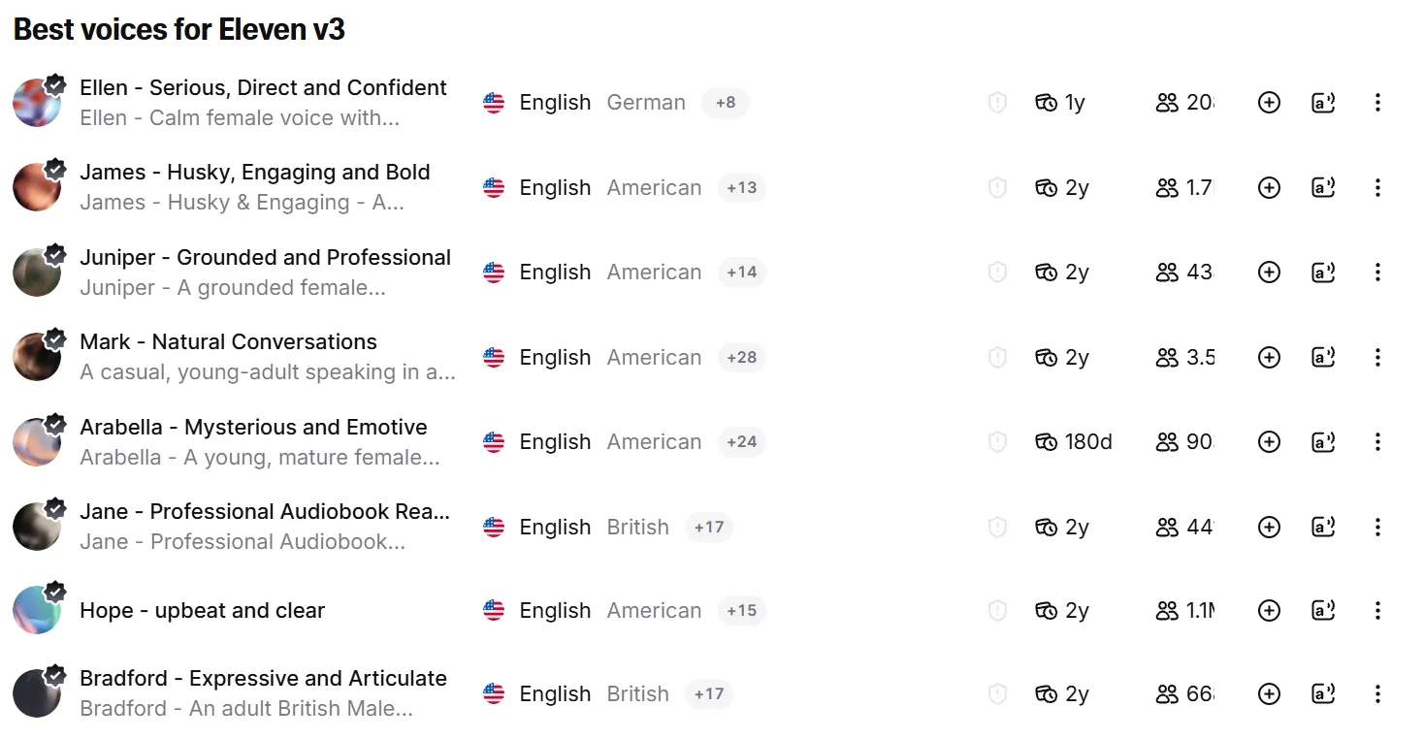Click the translate icon for Mark voice
Screen dimensions: 1424x739
tap(1323, 358)
